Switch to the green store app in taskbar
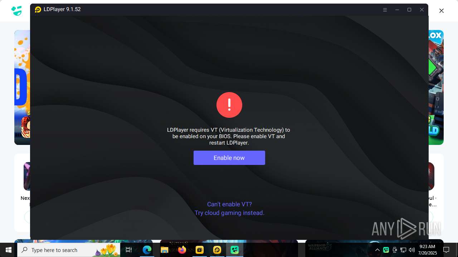This screenshot has height=257, width=458. (x=235, y=250)
